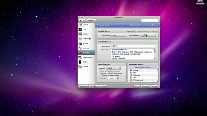
Task: Open the CPU pane in the sidebar
Action: pos(86,29)
